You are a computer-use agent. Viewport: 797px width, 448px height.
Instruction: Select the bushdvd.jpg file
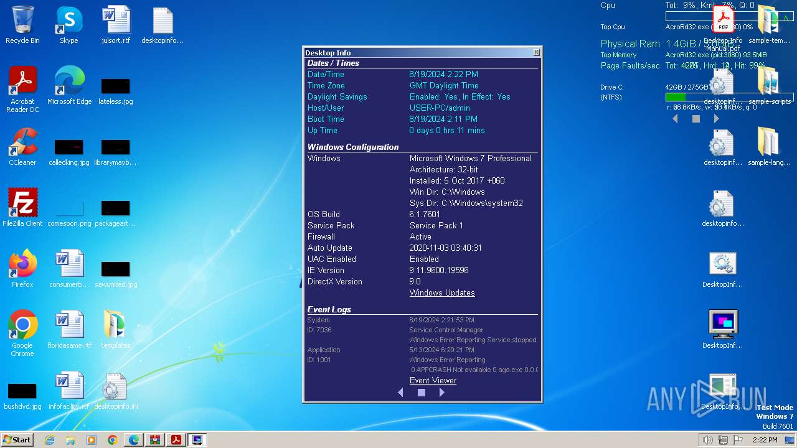[x=22, y=395]
